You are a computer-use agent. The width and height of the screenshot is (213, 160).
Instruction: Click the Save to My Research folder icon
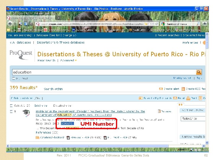point(141,98)
